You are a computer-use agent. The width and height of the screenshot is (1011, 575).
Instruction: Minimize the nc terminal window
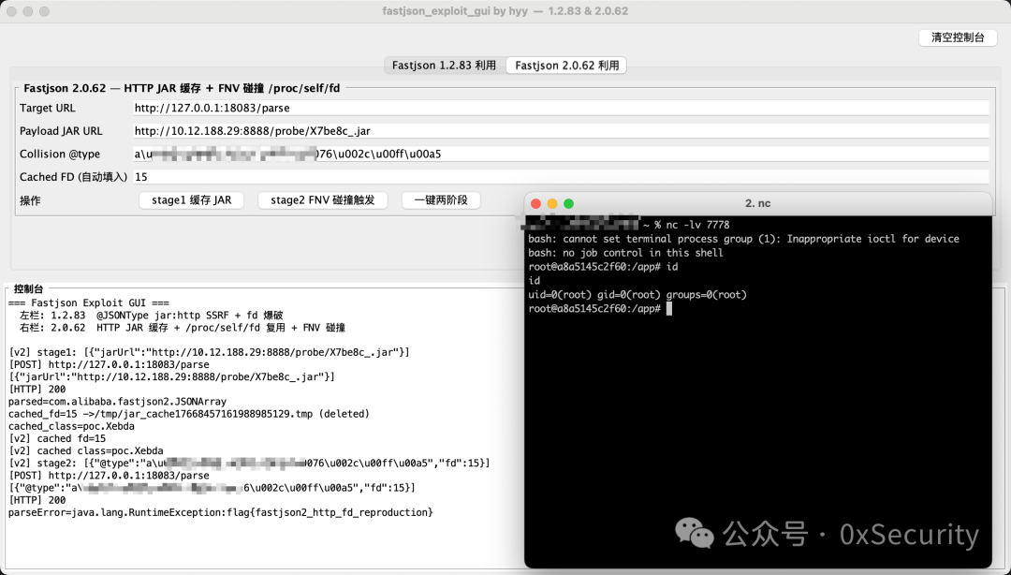552,203
